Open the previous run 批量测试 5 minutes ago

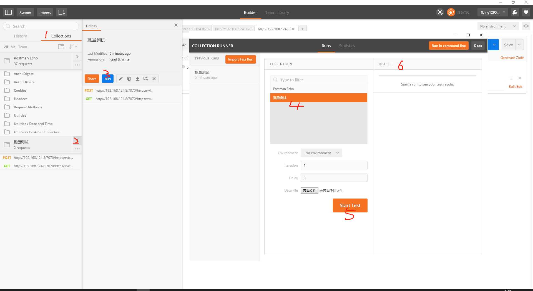(x=224, y=75)
